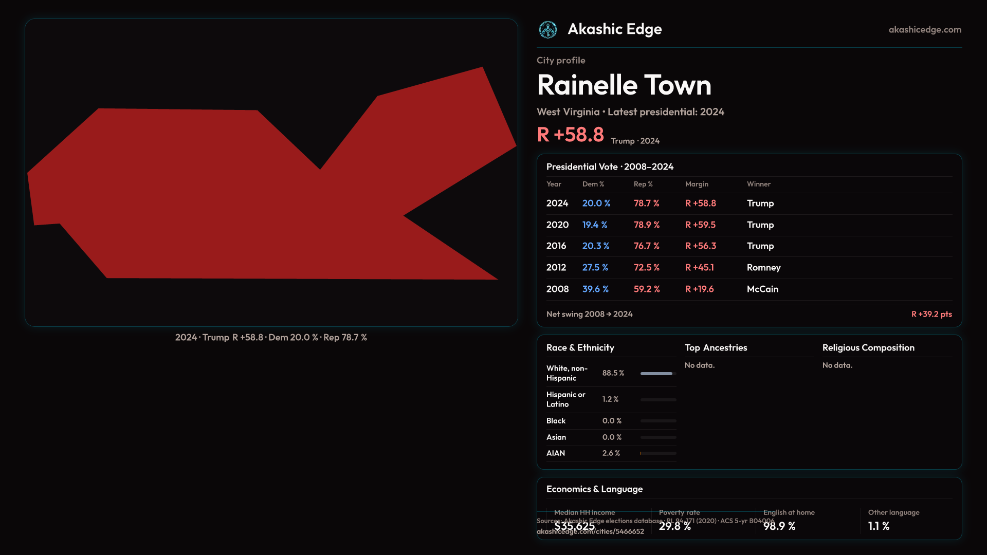Click the 2016 Dem percentage 20.3 %

[x=595, y=246]
